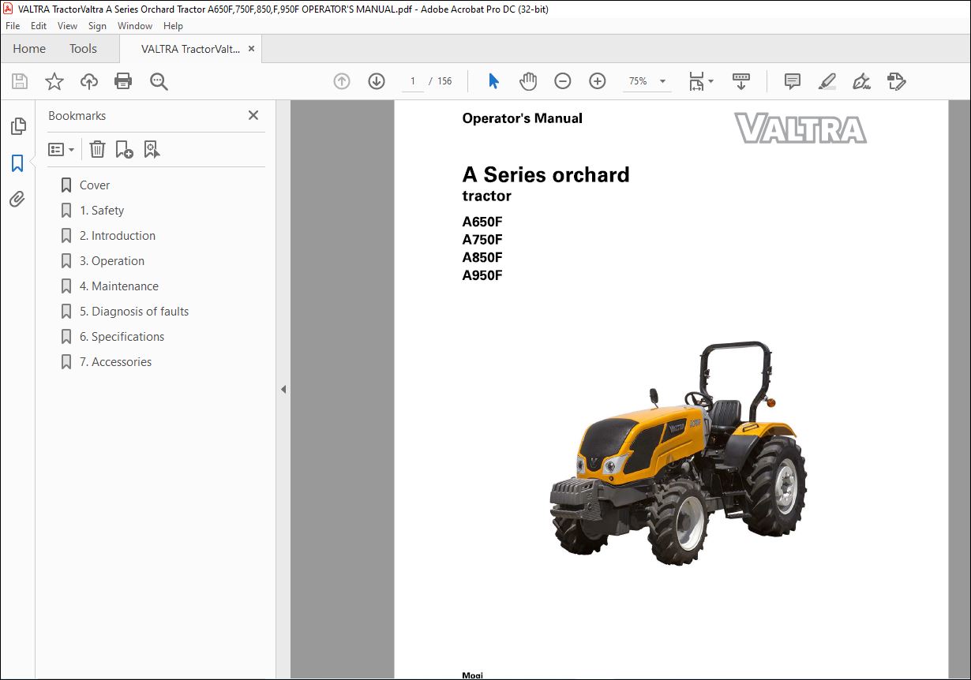Jump to 2. Introduction bookmark

point(118,236)
